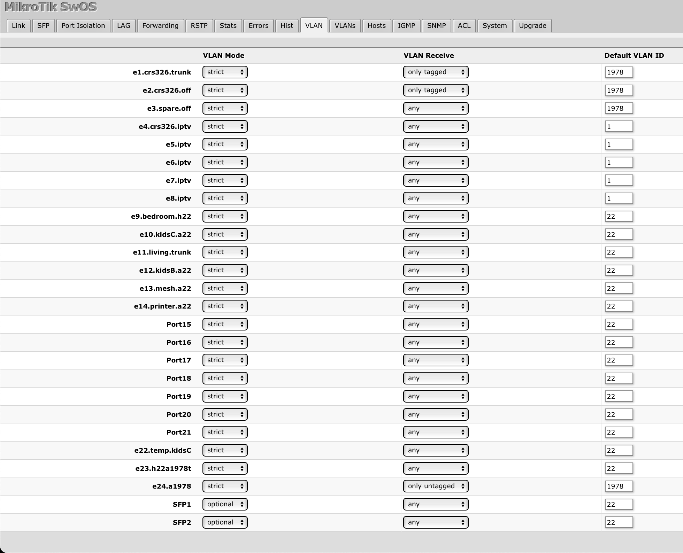This screenshot has width=683, height=553.
Task: Open 'optional' VLAN Mode dropdown for SFP1
Action: (x=225, y=504)
